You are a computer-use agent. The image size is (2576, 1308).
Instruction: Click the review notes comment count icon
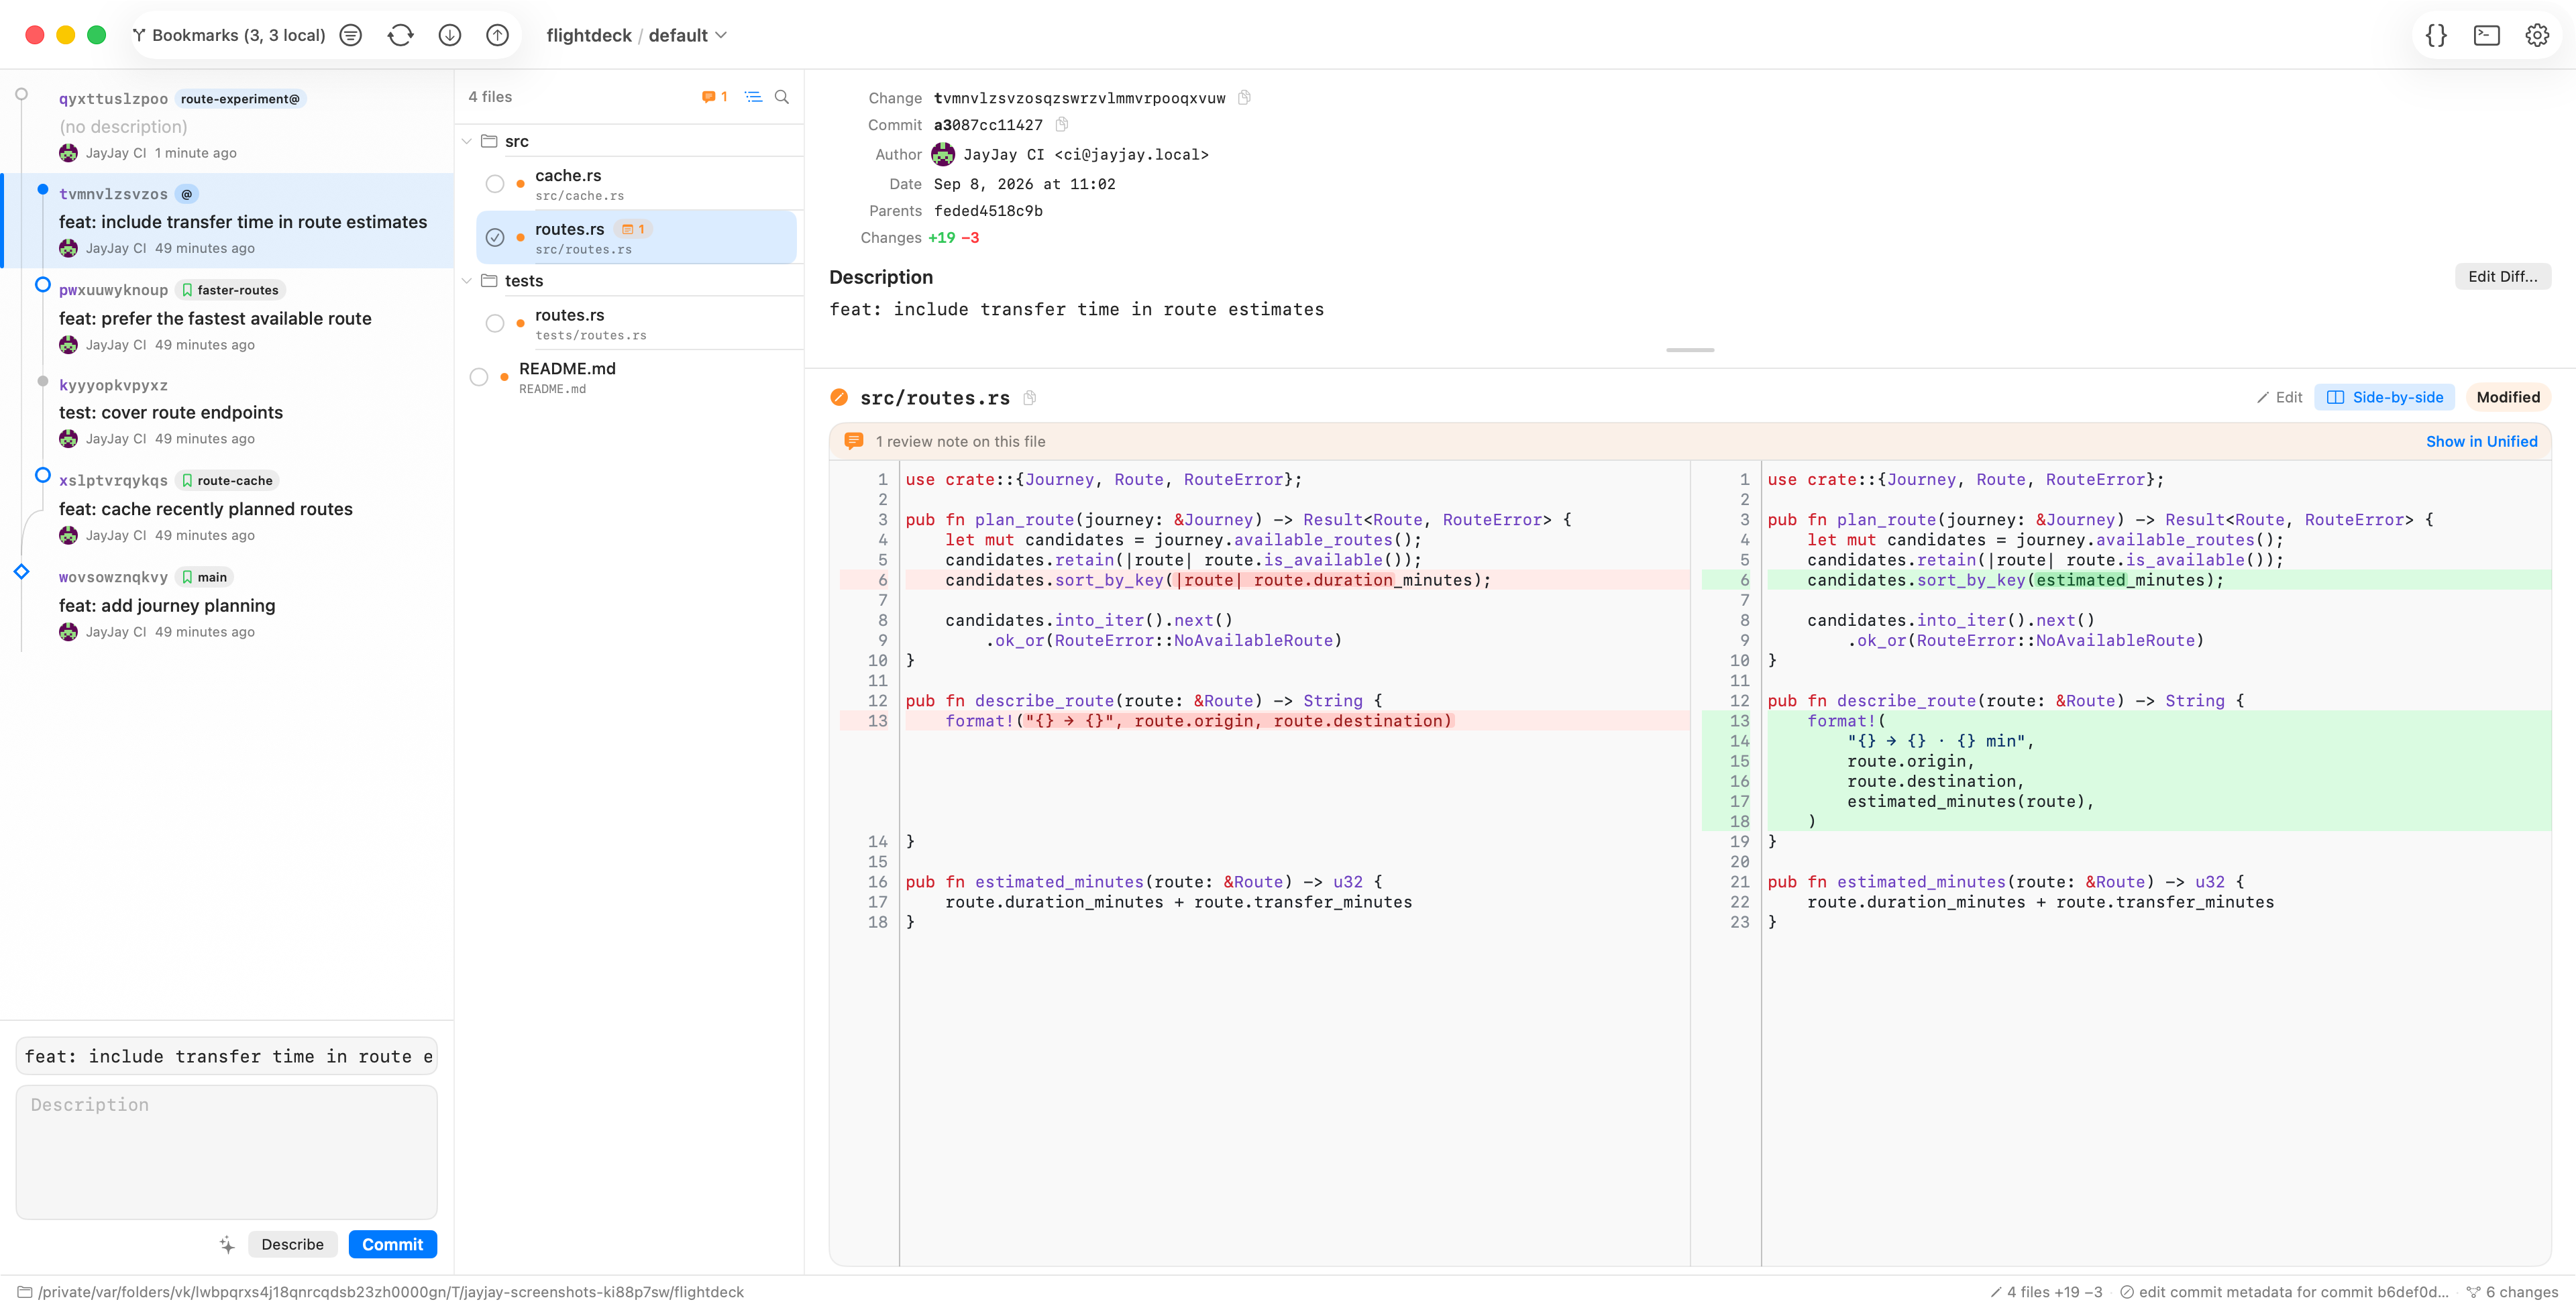point(714,97)
